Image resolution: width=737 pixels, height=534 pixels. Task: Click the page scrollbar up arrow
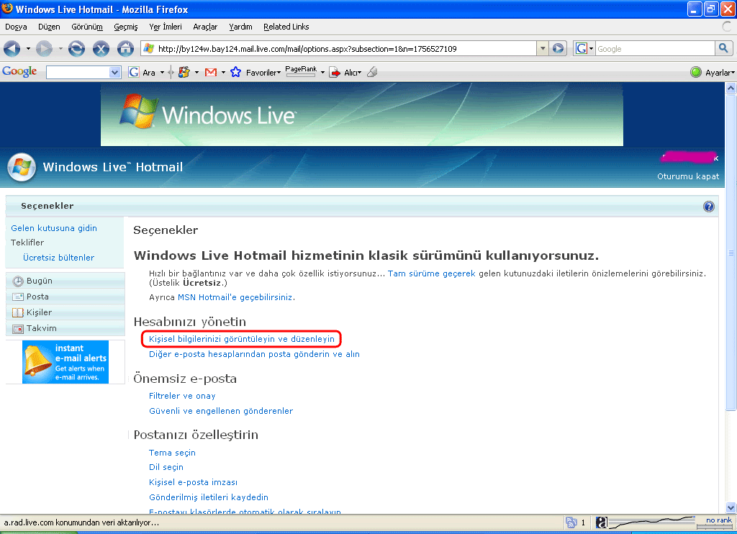click(x=731, y=88)
